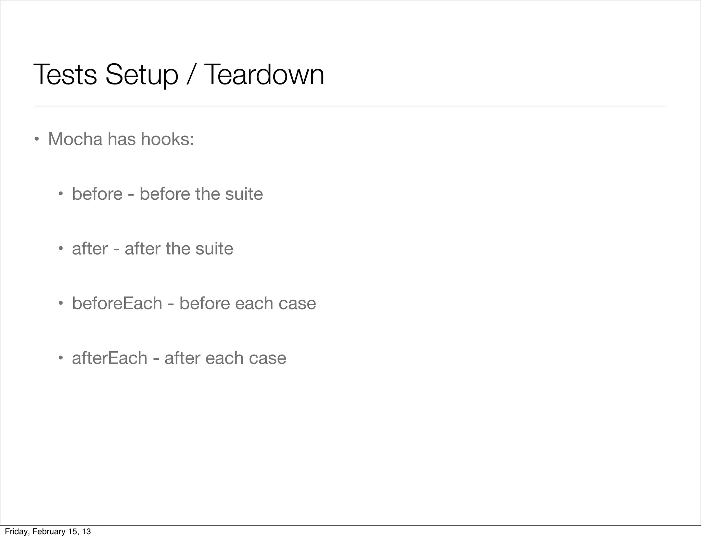The height and width of the screenshot is (539, 701).
Task: Click the horizontal divider line under the title
Action: click(x=350, y=106)
